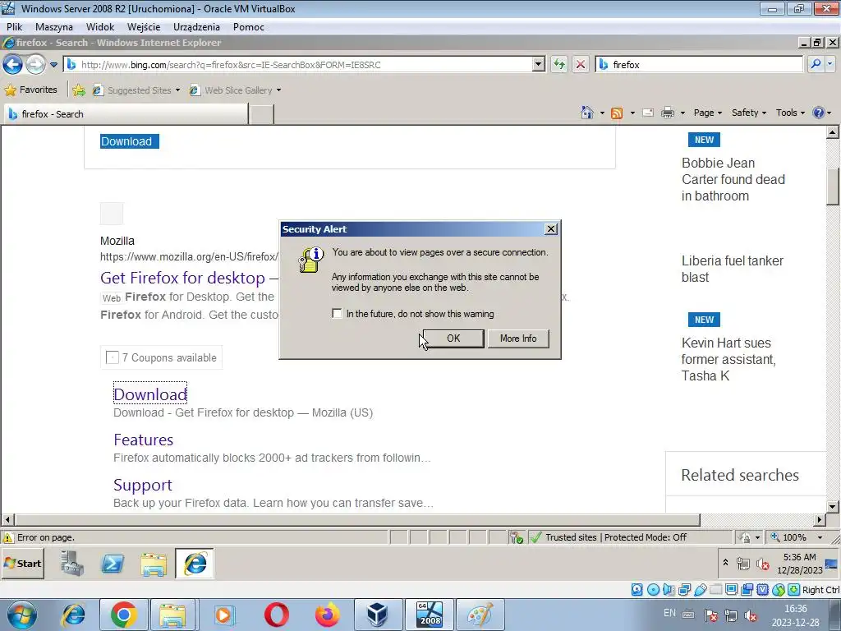The image size is (841, 631).
Task: Click the blue Help question icon
Action: (x=819, y=113)
